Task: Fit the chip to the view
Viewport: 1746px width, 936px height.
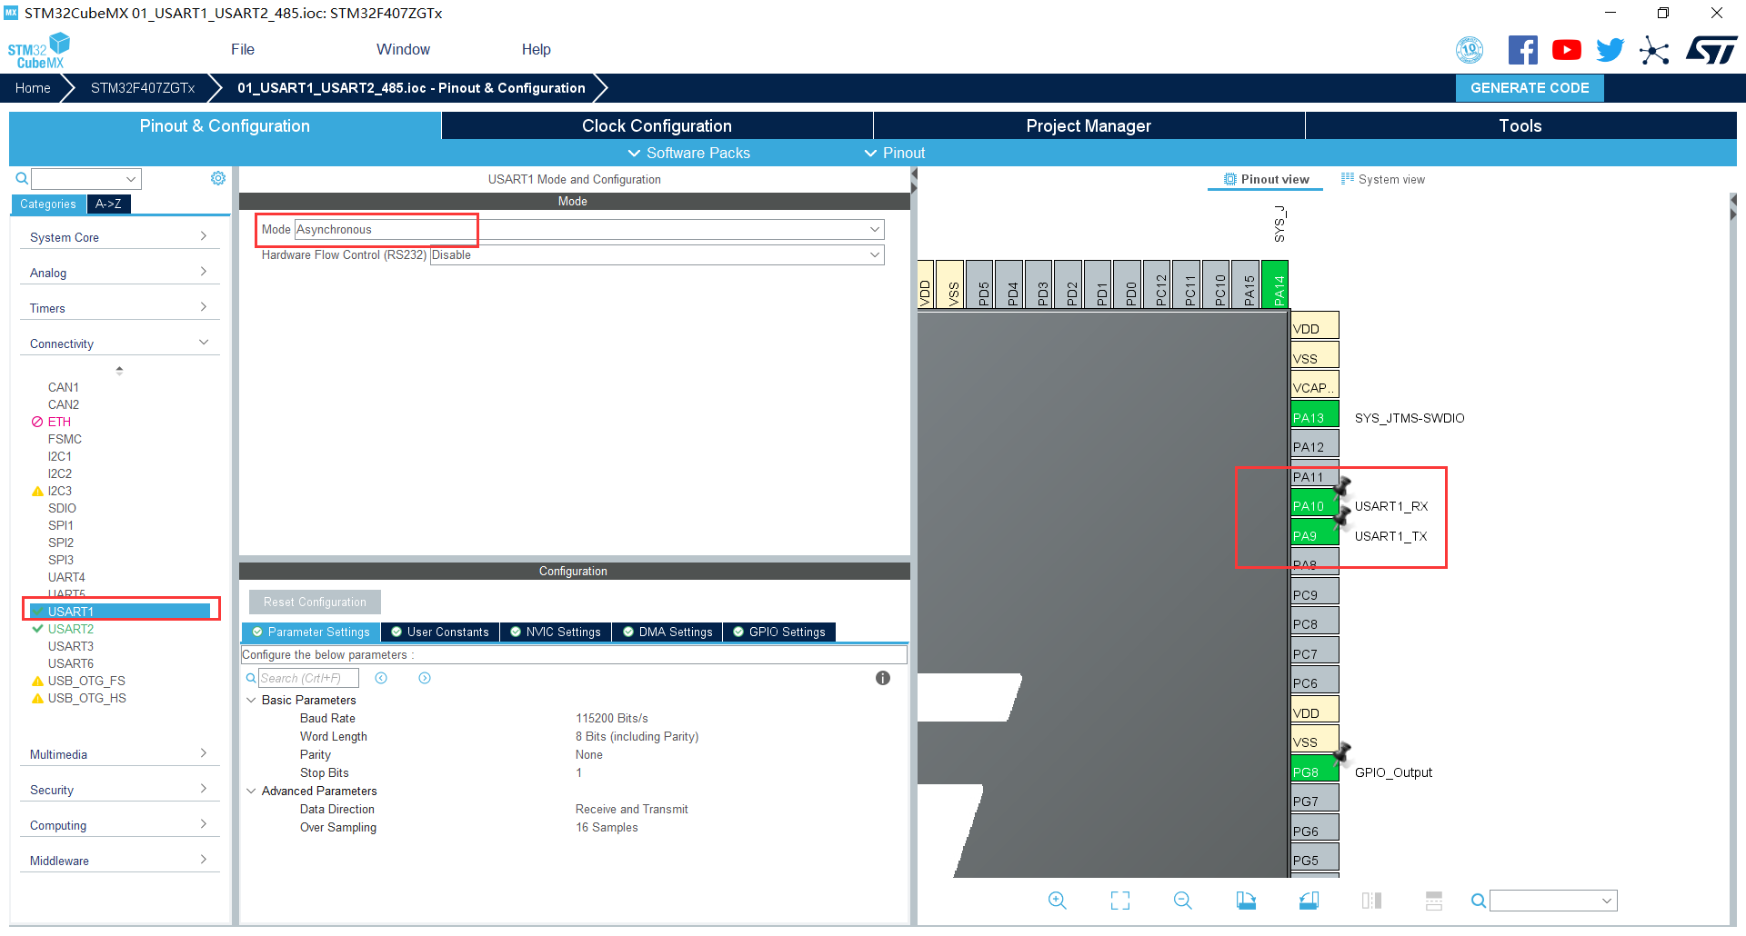Action: click(1120, 901)
